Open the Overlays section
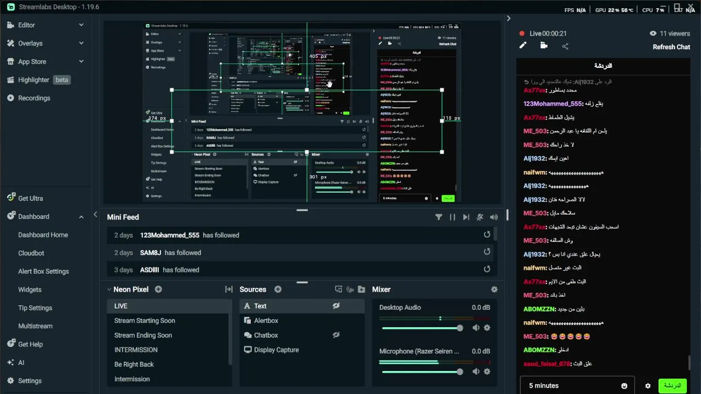 click(x=30, y=43)
